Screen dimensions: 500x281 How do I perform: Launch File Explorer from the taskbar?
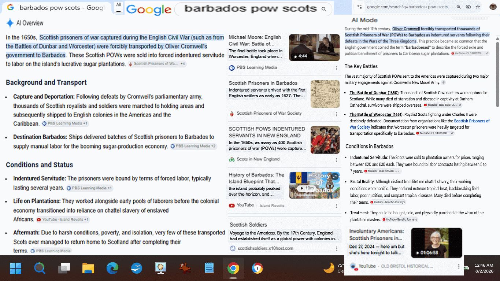pos(88,269)
